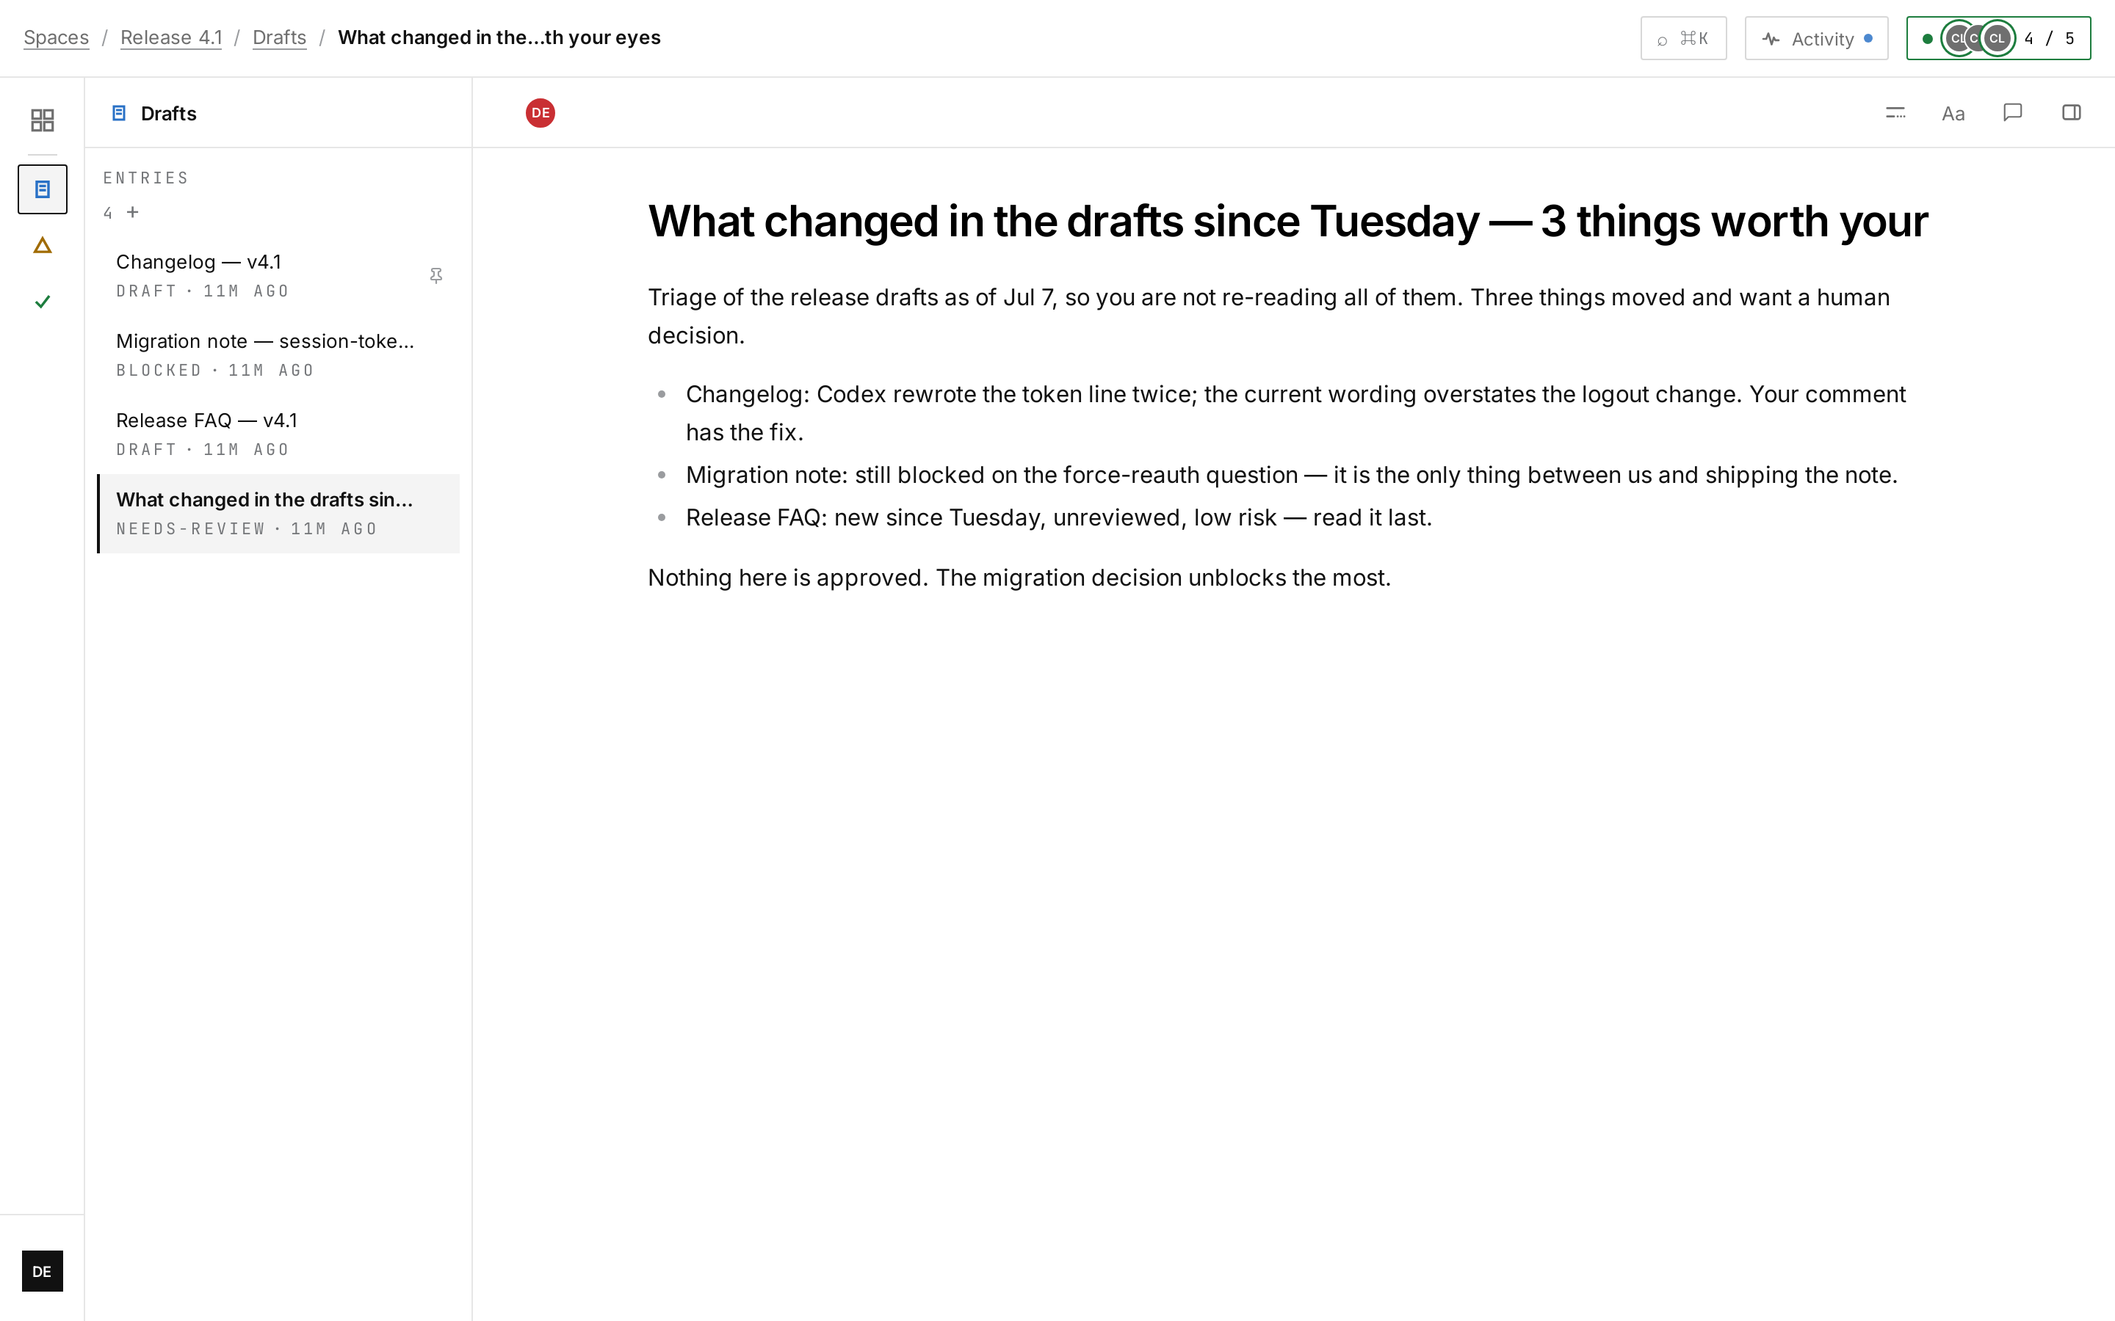The height and width of the screenshot is (1321, 2115).
Task: Click the pin icon on Changelog v4.1
Action: 436,275
